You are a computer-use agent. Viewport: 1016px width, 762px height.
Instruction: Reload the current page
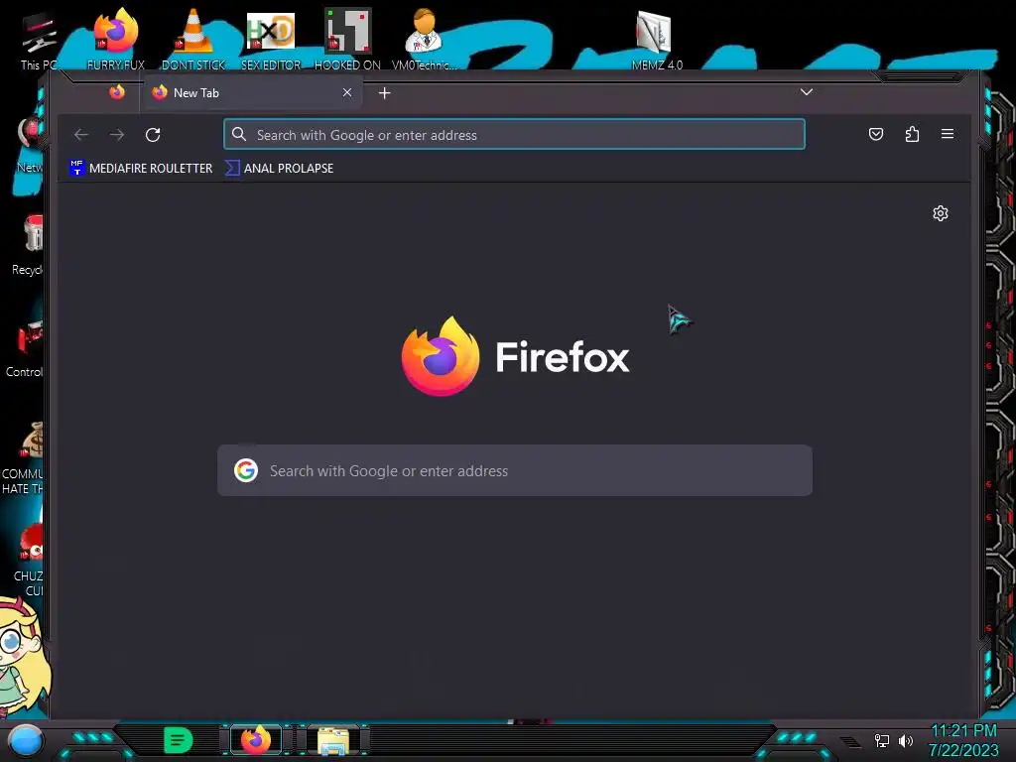[153, 135]
